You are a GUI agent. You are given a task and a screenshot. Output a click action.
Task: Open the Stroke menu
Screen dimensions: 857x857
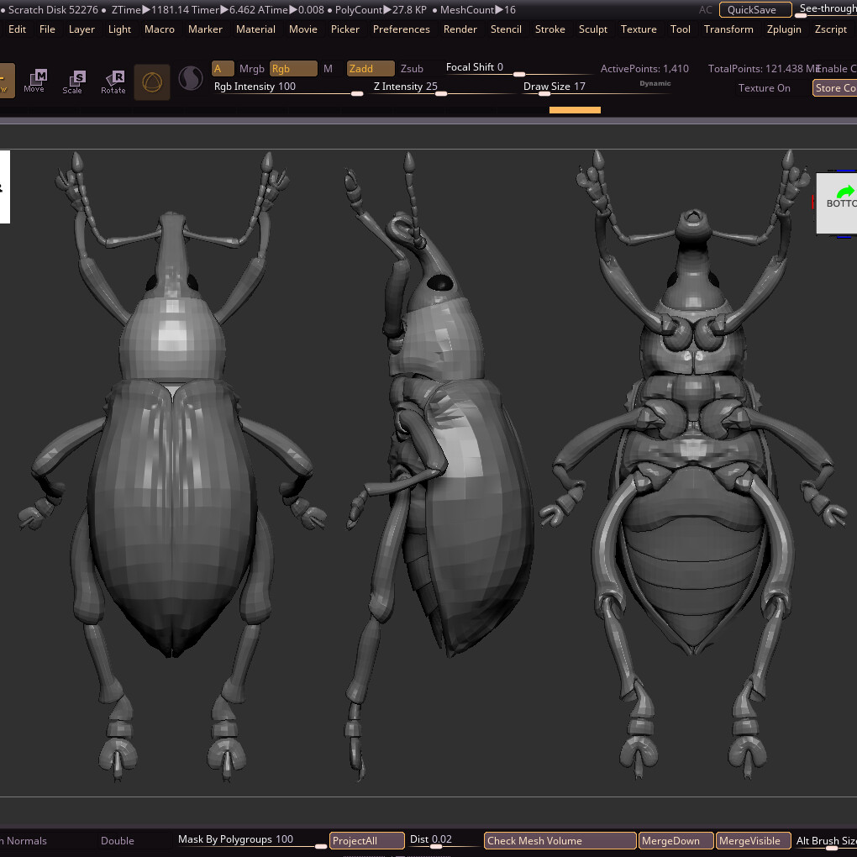point(549,29)
